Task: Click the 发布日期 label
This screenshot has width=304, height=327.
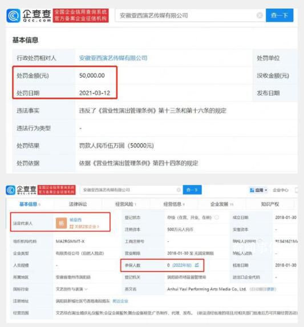Action: click(268, 93)
